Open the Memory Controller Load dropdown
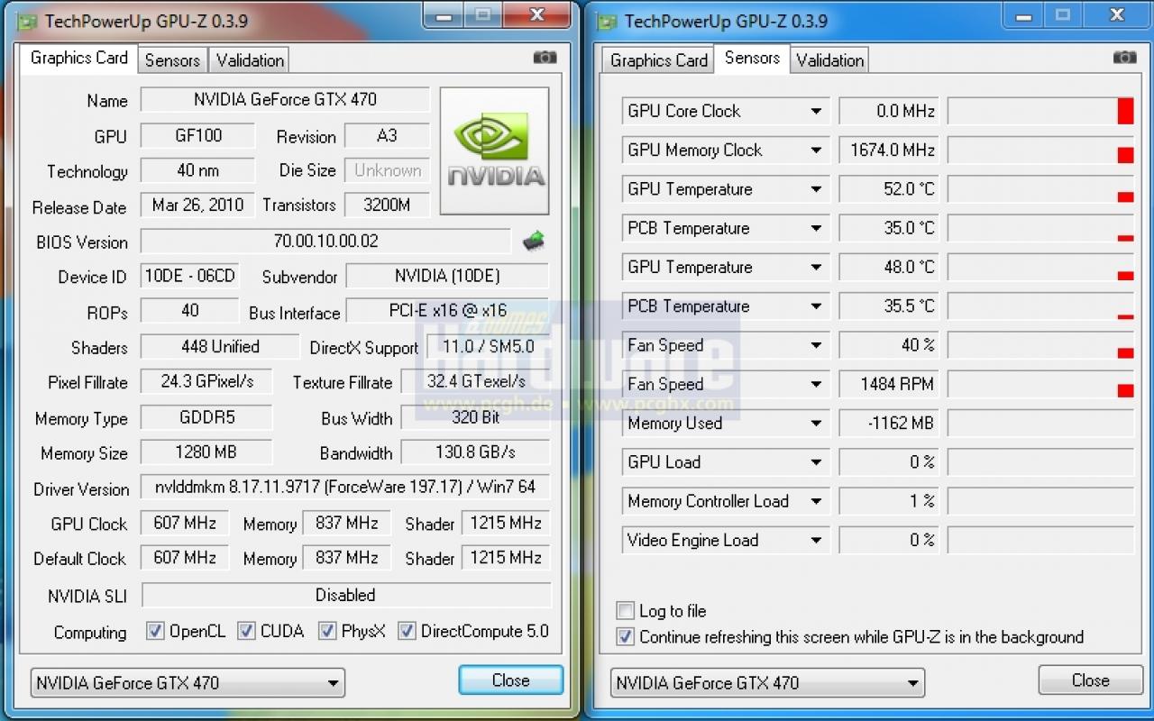This screenshot has height=721, width=1154. (x=815, y=502)
